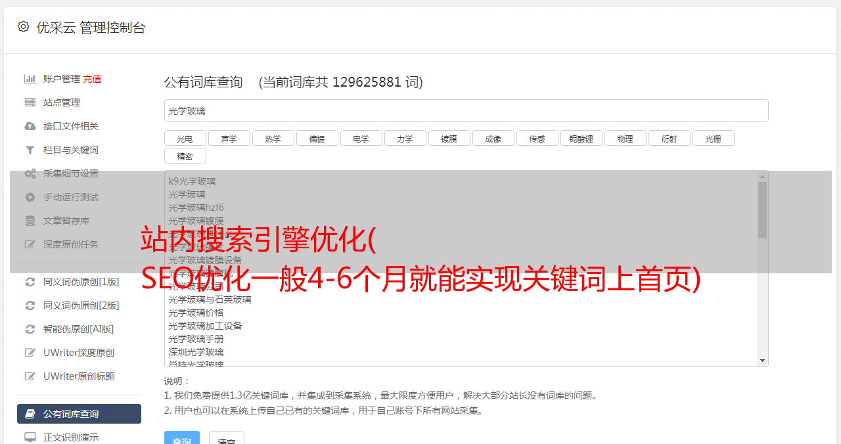The width and height of the screenshot is (841, 444).
Task: Click the 说明 label below the list
Action: 177,381
